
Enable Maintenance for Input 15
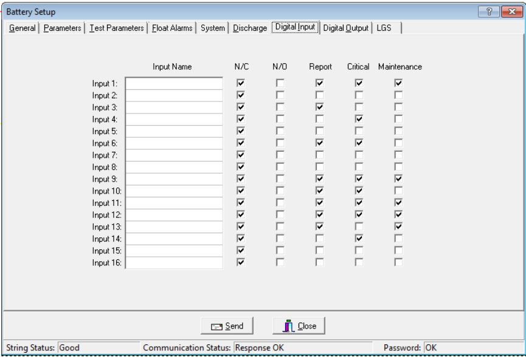click(398, 251)
